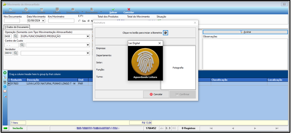Click the Vendedor search magnifier icon
Viewport: 291px width, 133px height.
click(16, 53)
